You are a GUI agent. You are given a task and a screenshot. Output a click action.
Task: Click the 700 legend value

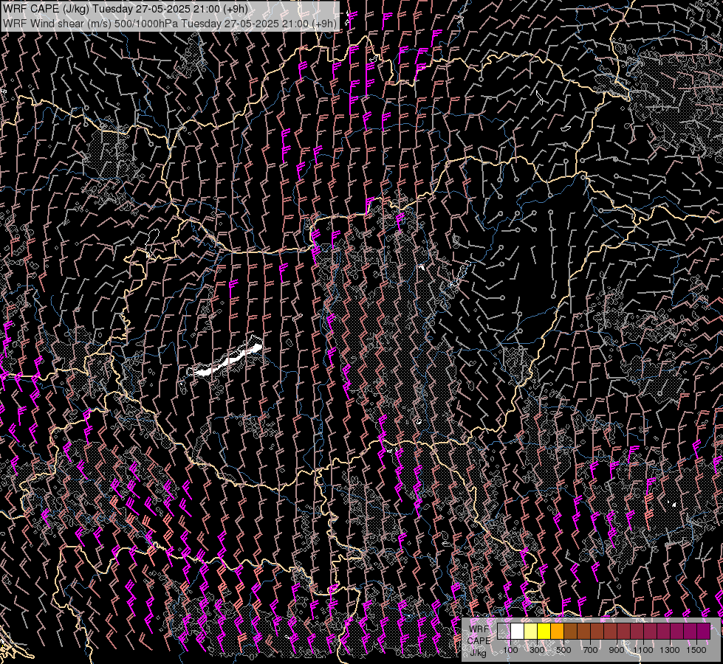590,650
